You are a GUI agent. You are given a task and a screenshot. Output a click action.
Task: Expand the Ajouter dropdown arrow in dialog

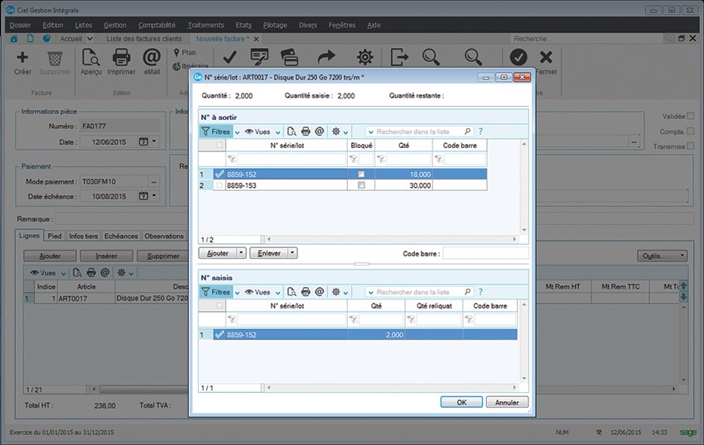242,253
